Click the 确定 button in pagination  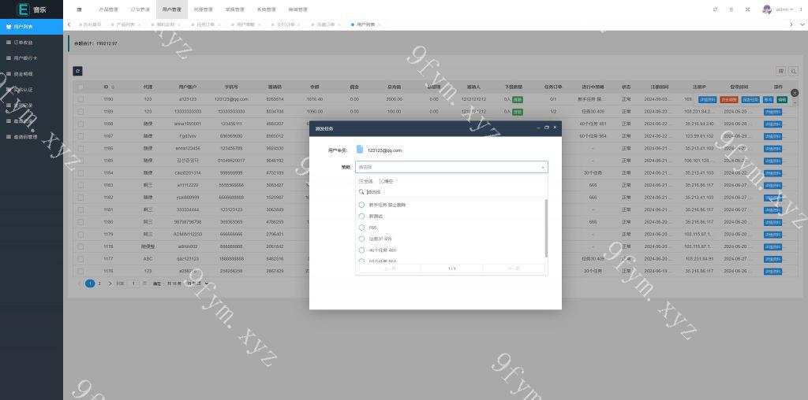click(157, 283)
